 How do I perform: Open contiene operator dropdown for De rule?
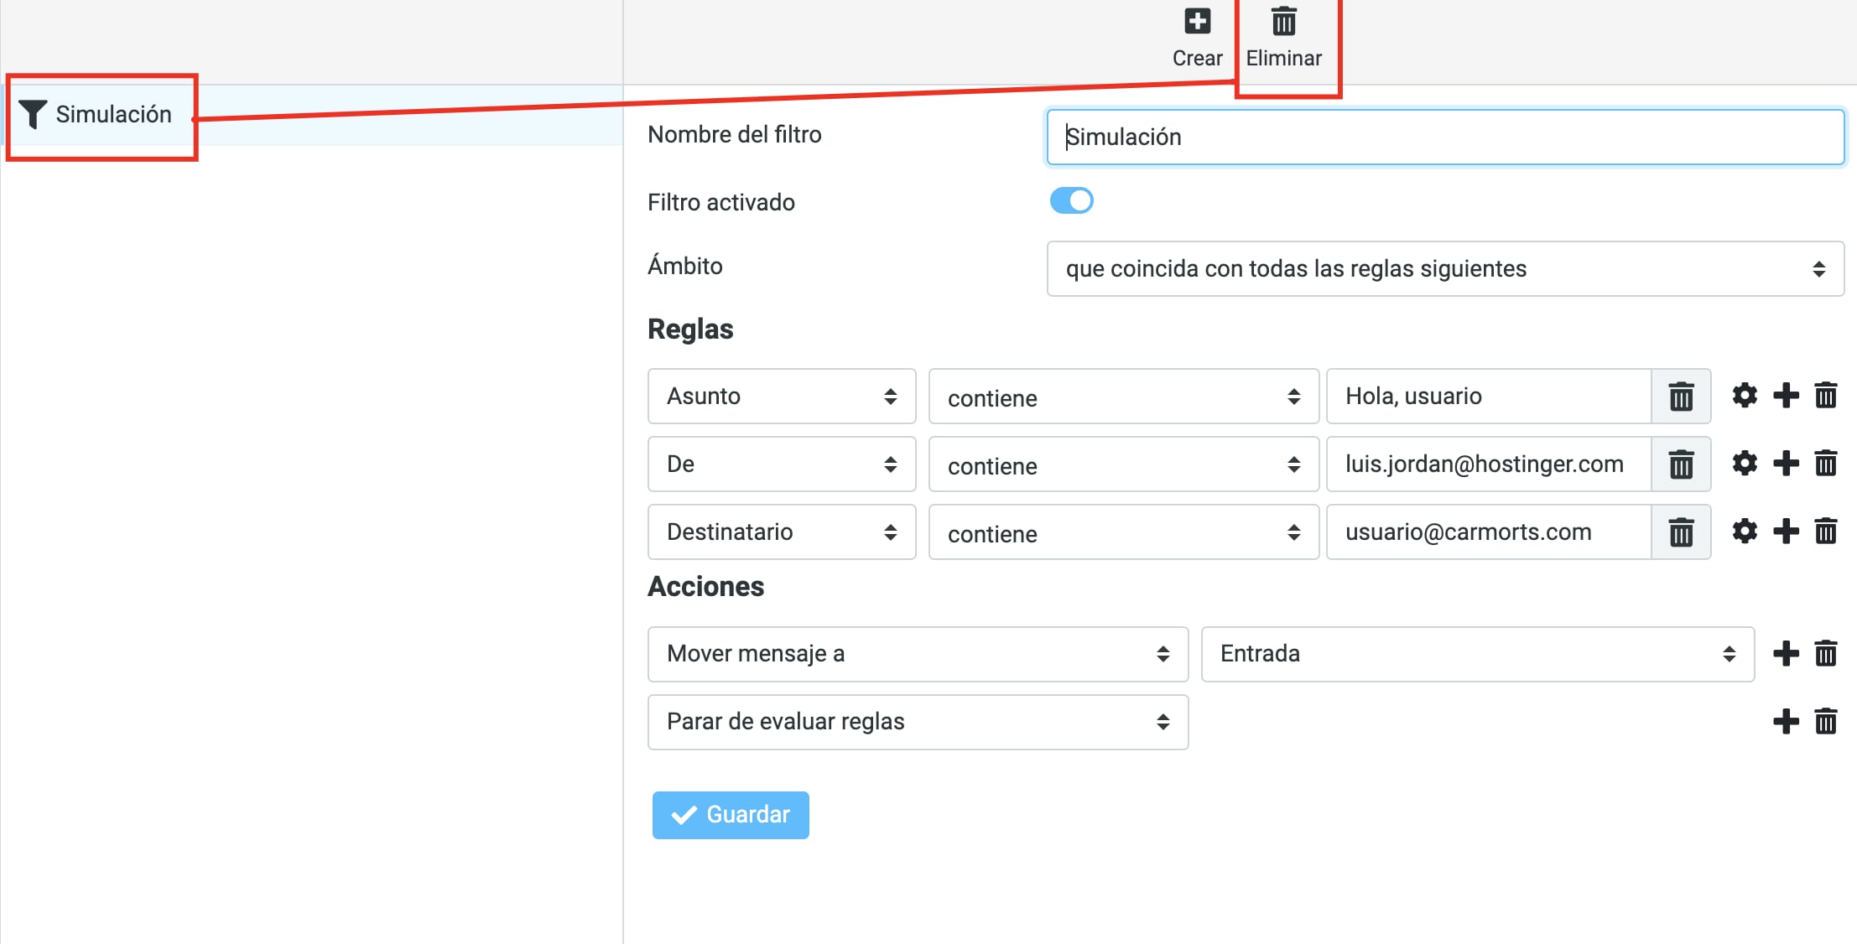click(x=1123, y=464)
